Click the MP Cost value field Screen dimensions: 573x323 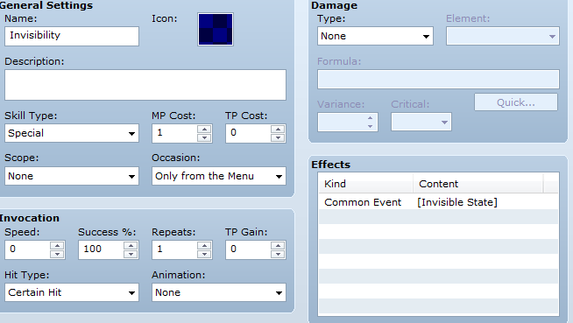click(x=174, y=133)
